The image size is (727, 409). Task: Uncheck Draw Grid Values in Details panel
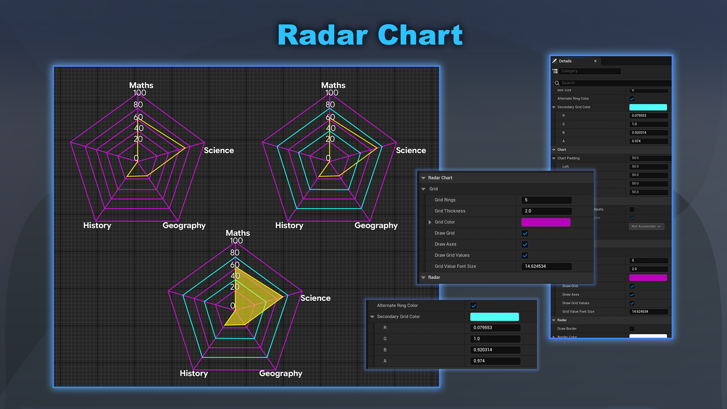pyautogui.click(x=632, y=303)
